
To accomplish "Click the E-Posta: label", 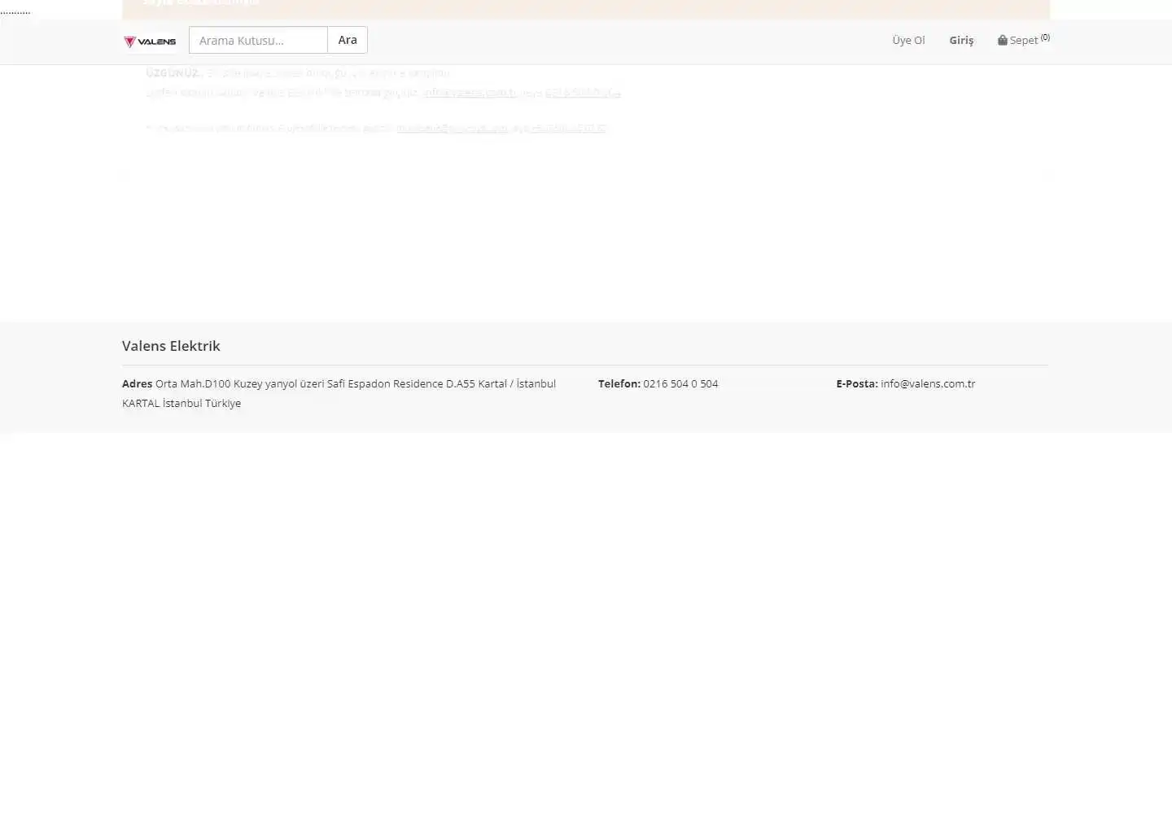I will (x=857, y=383).
